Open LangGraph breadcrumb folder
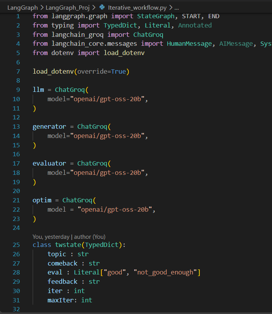 click(23, 8)
